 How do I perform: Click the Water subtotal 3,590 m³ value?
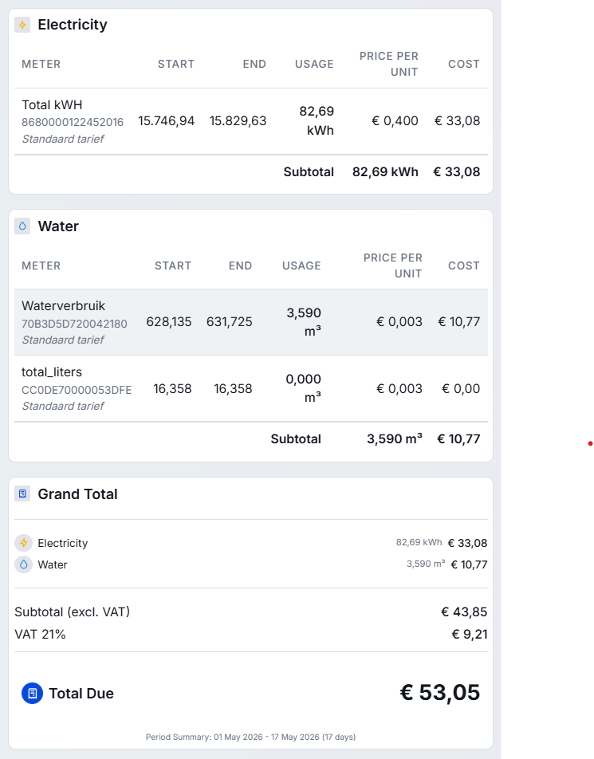(x=395, y=439)
